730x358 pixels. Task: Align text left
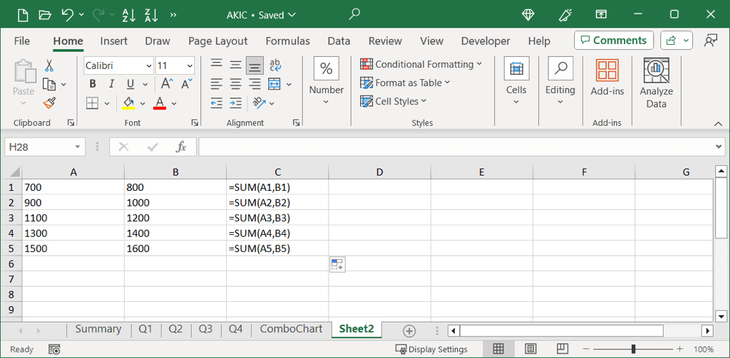(x=217, y=84)
